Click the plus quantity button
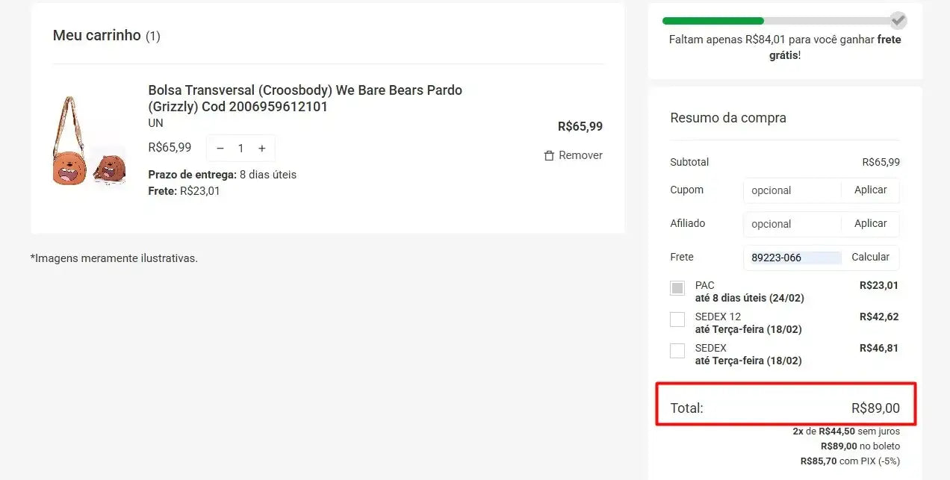This screenshot has height=480, width=950. [x=261, y=149]
